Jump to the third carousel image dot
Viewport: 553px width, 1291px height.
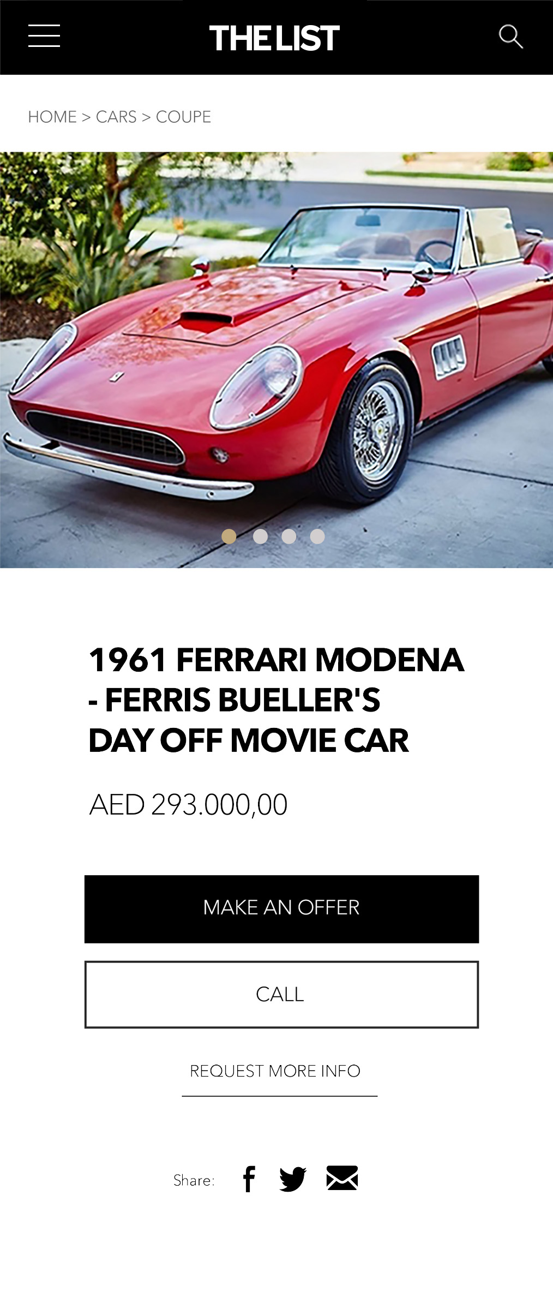289,536
